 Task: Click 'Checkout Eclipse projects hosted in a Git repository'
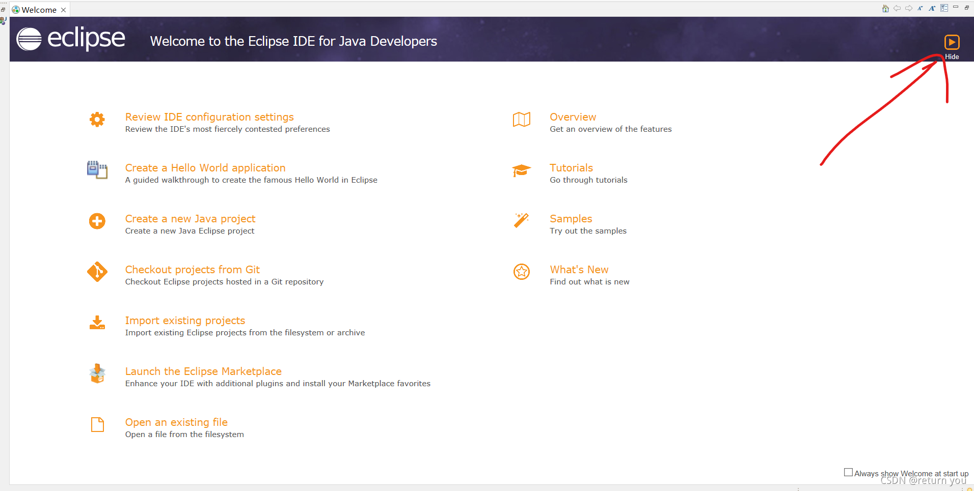224,282
